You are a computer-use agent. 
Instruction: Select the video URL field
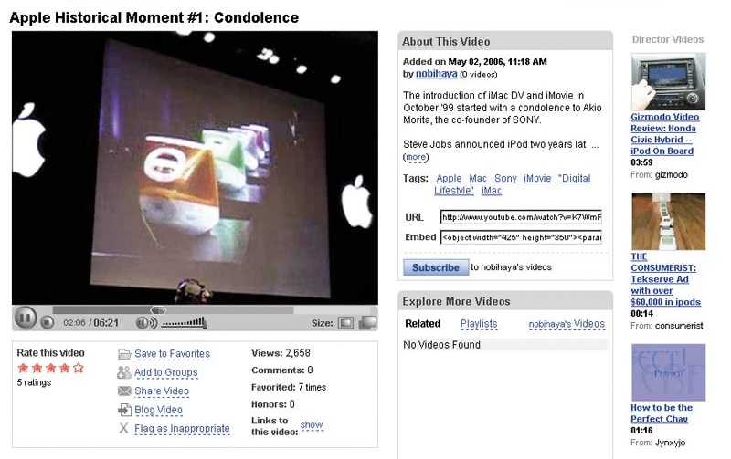coord(521,217)
